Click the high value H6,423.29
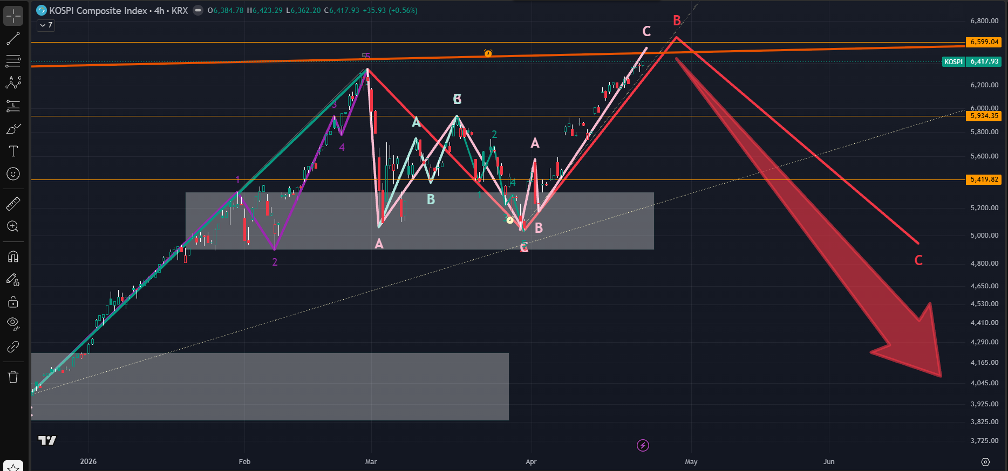The width and height of the screenshot is (1008, 471). click(264, 10)
